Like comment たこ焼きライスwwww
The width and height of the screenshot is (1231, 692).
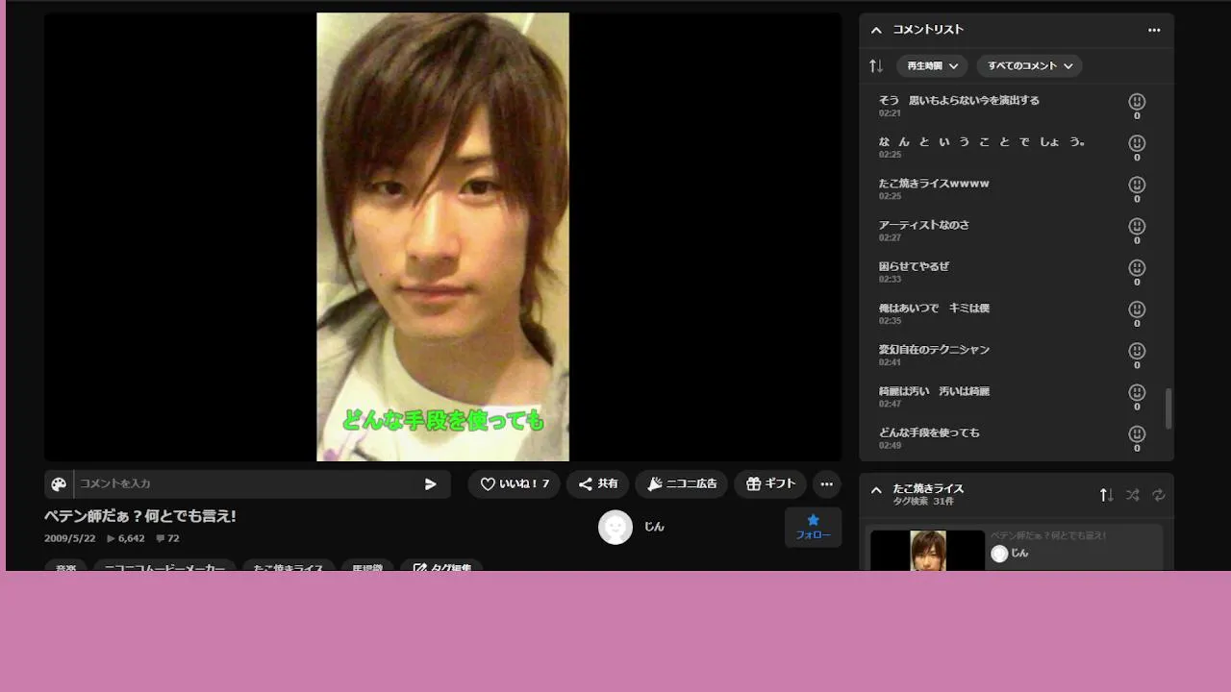pos(1137,185)
